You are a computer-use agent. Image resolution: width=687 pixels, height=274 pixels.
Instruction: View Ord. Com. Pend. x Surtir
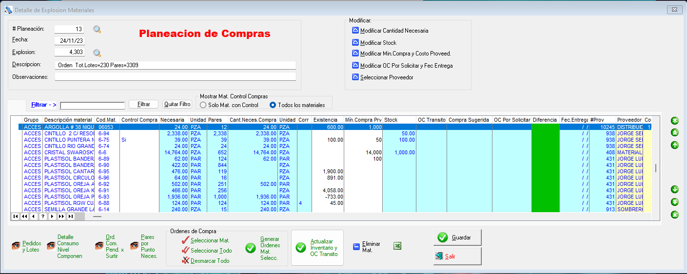coord(110,246)
